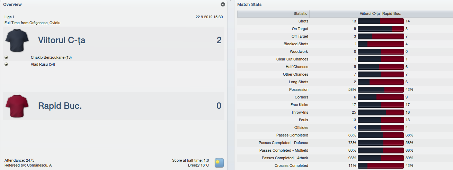Click referee name Comănescu, A
The height and width of the screenshot is (170, 453).
tap(39, 165)
